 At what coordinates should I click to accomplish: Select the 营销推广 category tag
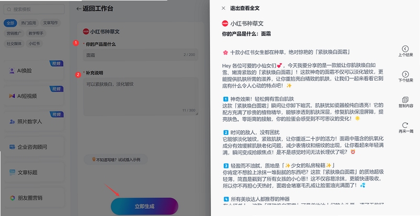[14, 33]
